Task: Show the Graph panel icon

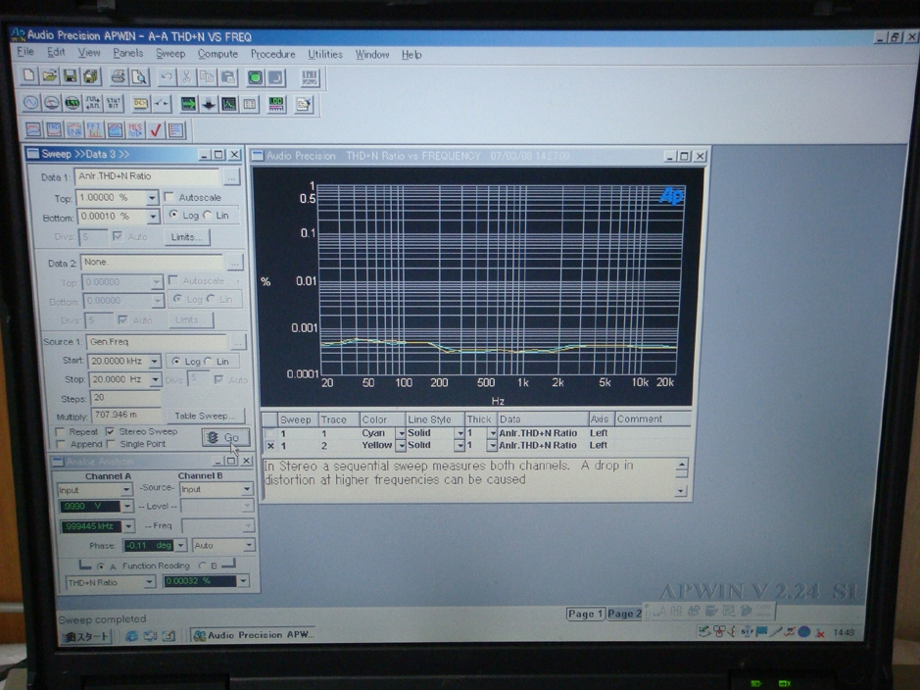Action: click(x=229, y=105)
